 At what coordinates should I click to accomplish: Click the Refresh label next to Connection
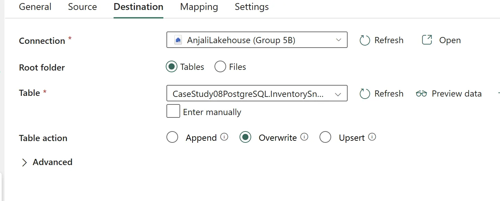(x=389, y=40)
